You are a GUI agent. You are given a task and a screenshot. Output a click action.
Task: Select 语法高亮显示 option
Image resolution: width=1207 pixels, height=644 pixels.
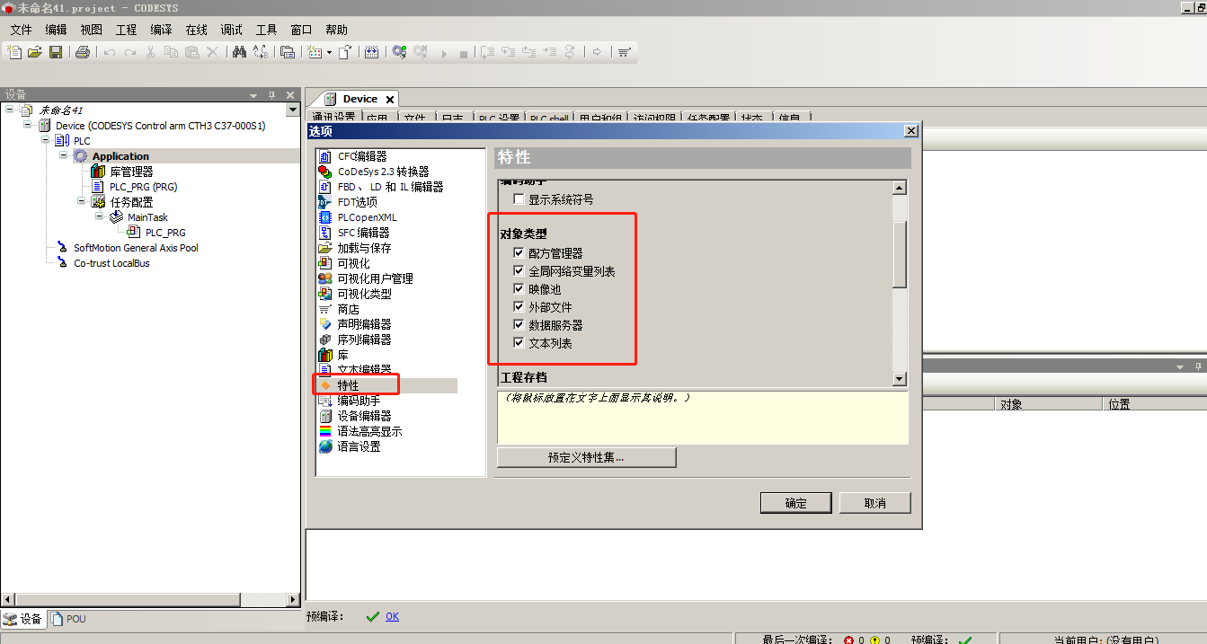coord(369,431)
